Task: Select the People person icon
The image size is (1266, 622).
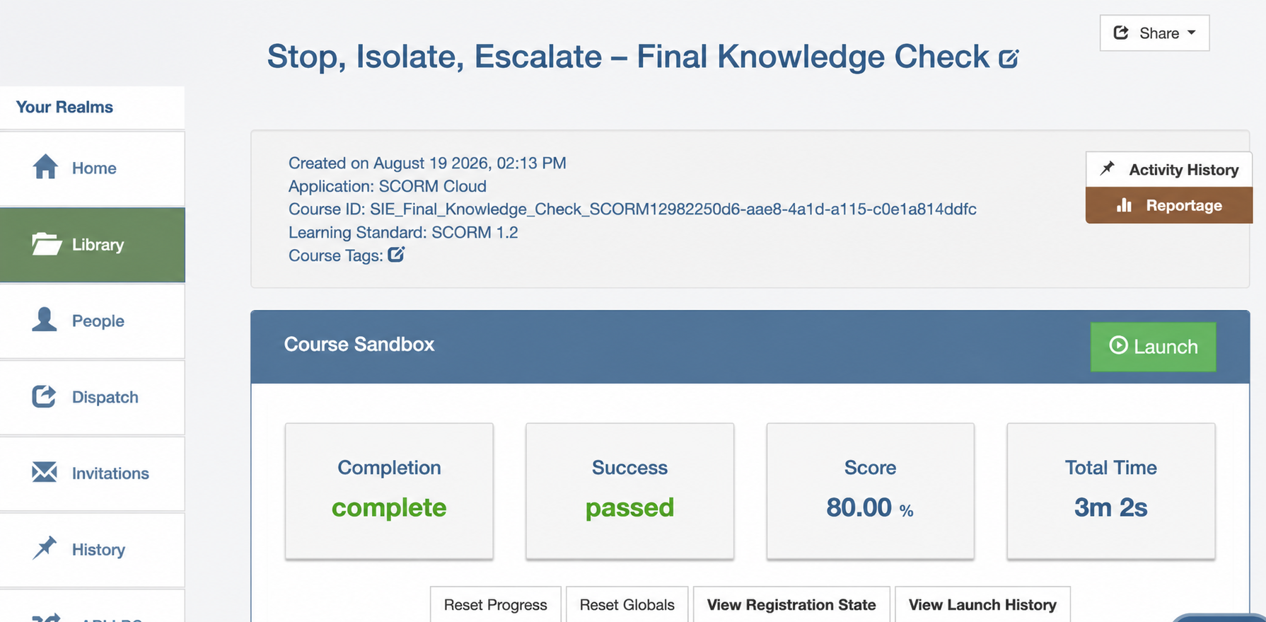Action: [x=45, y=320]
